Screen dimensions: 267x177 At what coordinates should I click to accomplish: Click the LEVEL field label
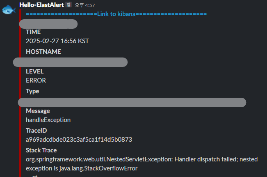click(x=34, y=71)
